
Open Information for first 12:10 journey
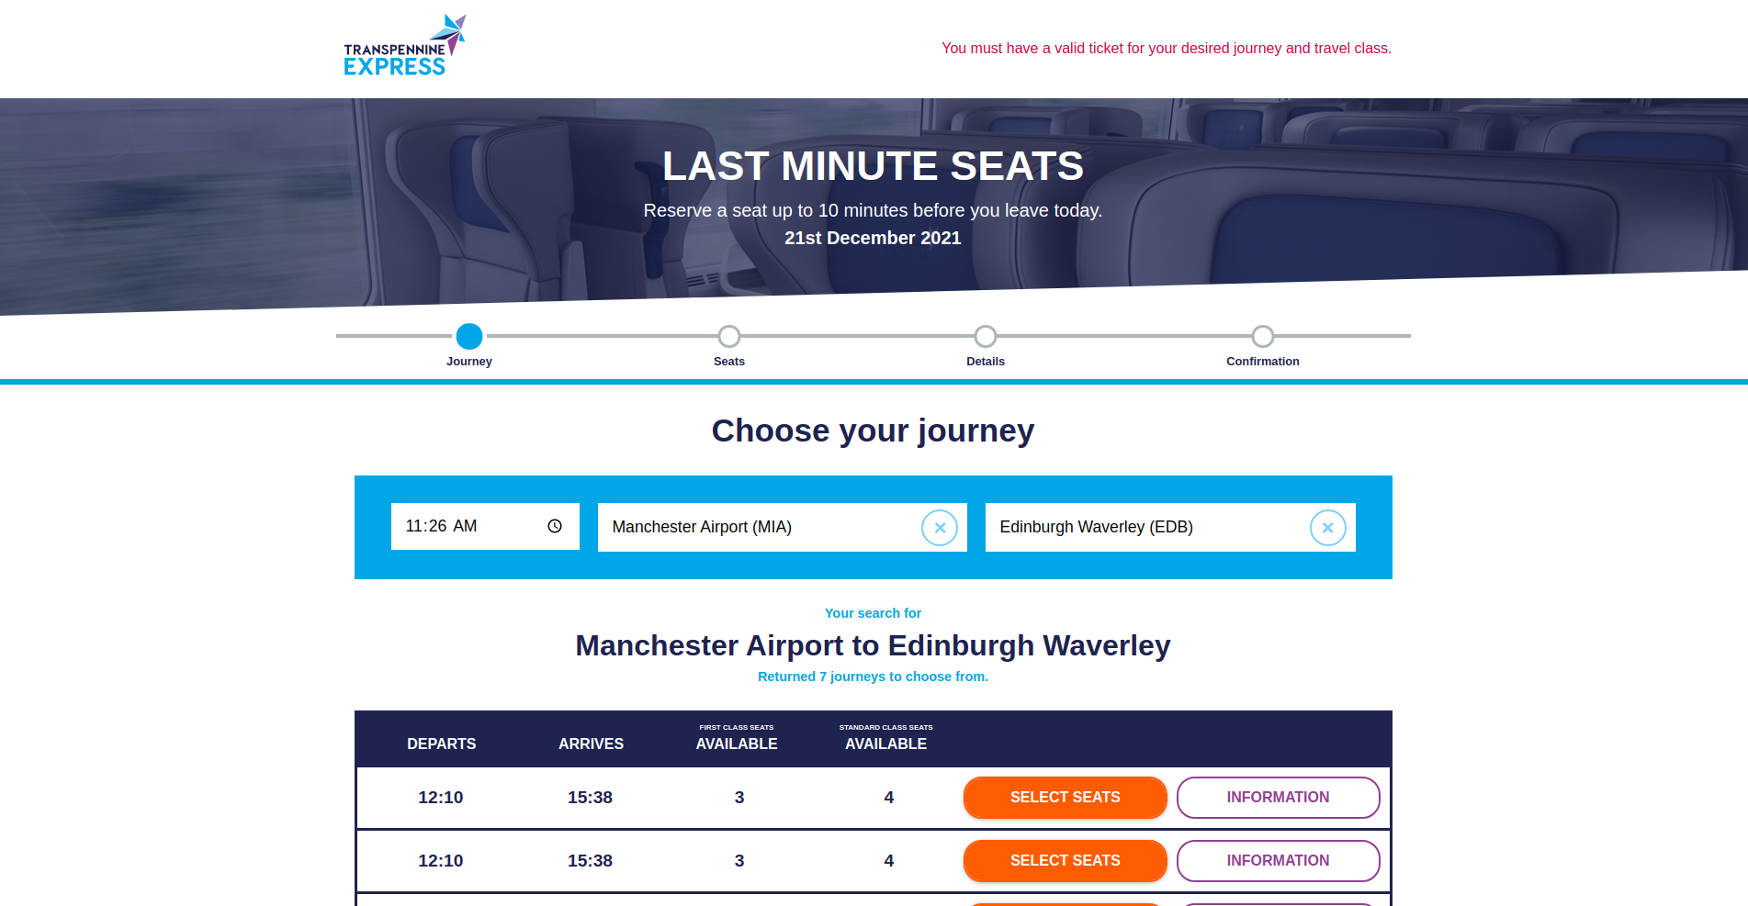[1278, 797]
